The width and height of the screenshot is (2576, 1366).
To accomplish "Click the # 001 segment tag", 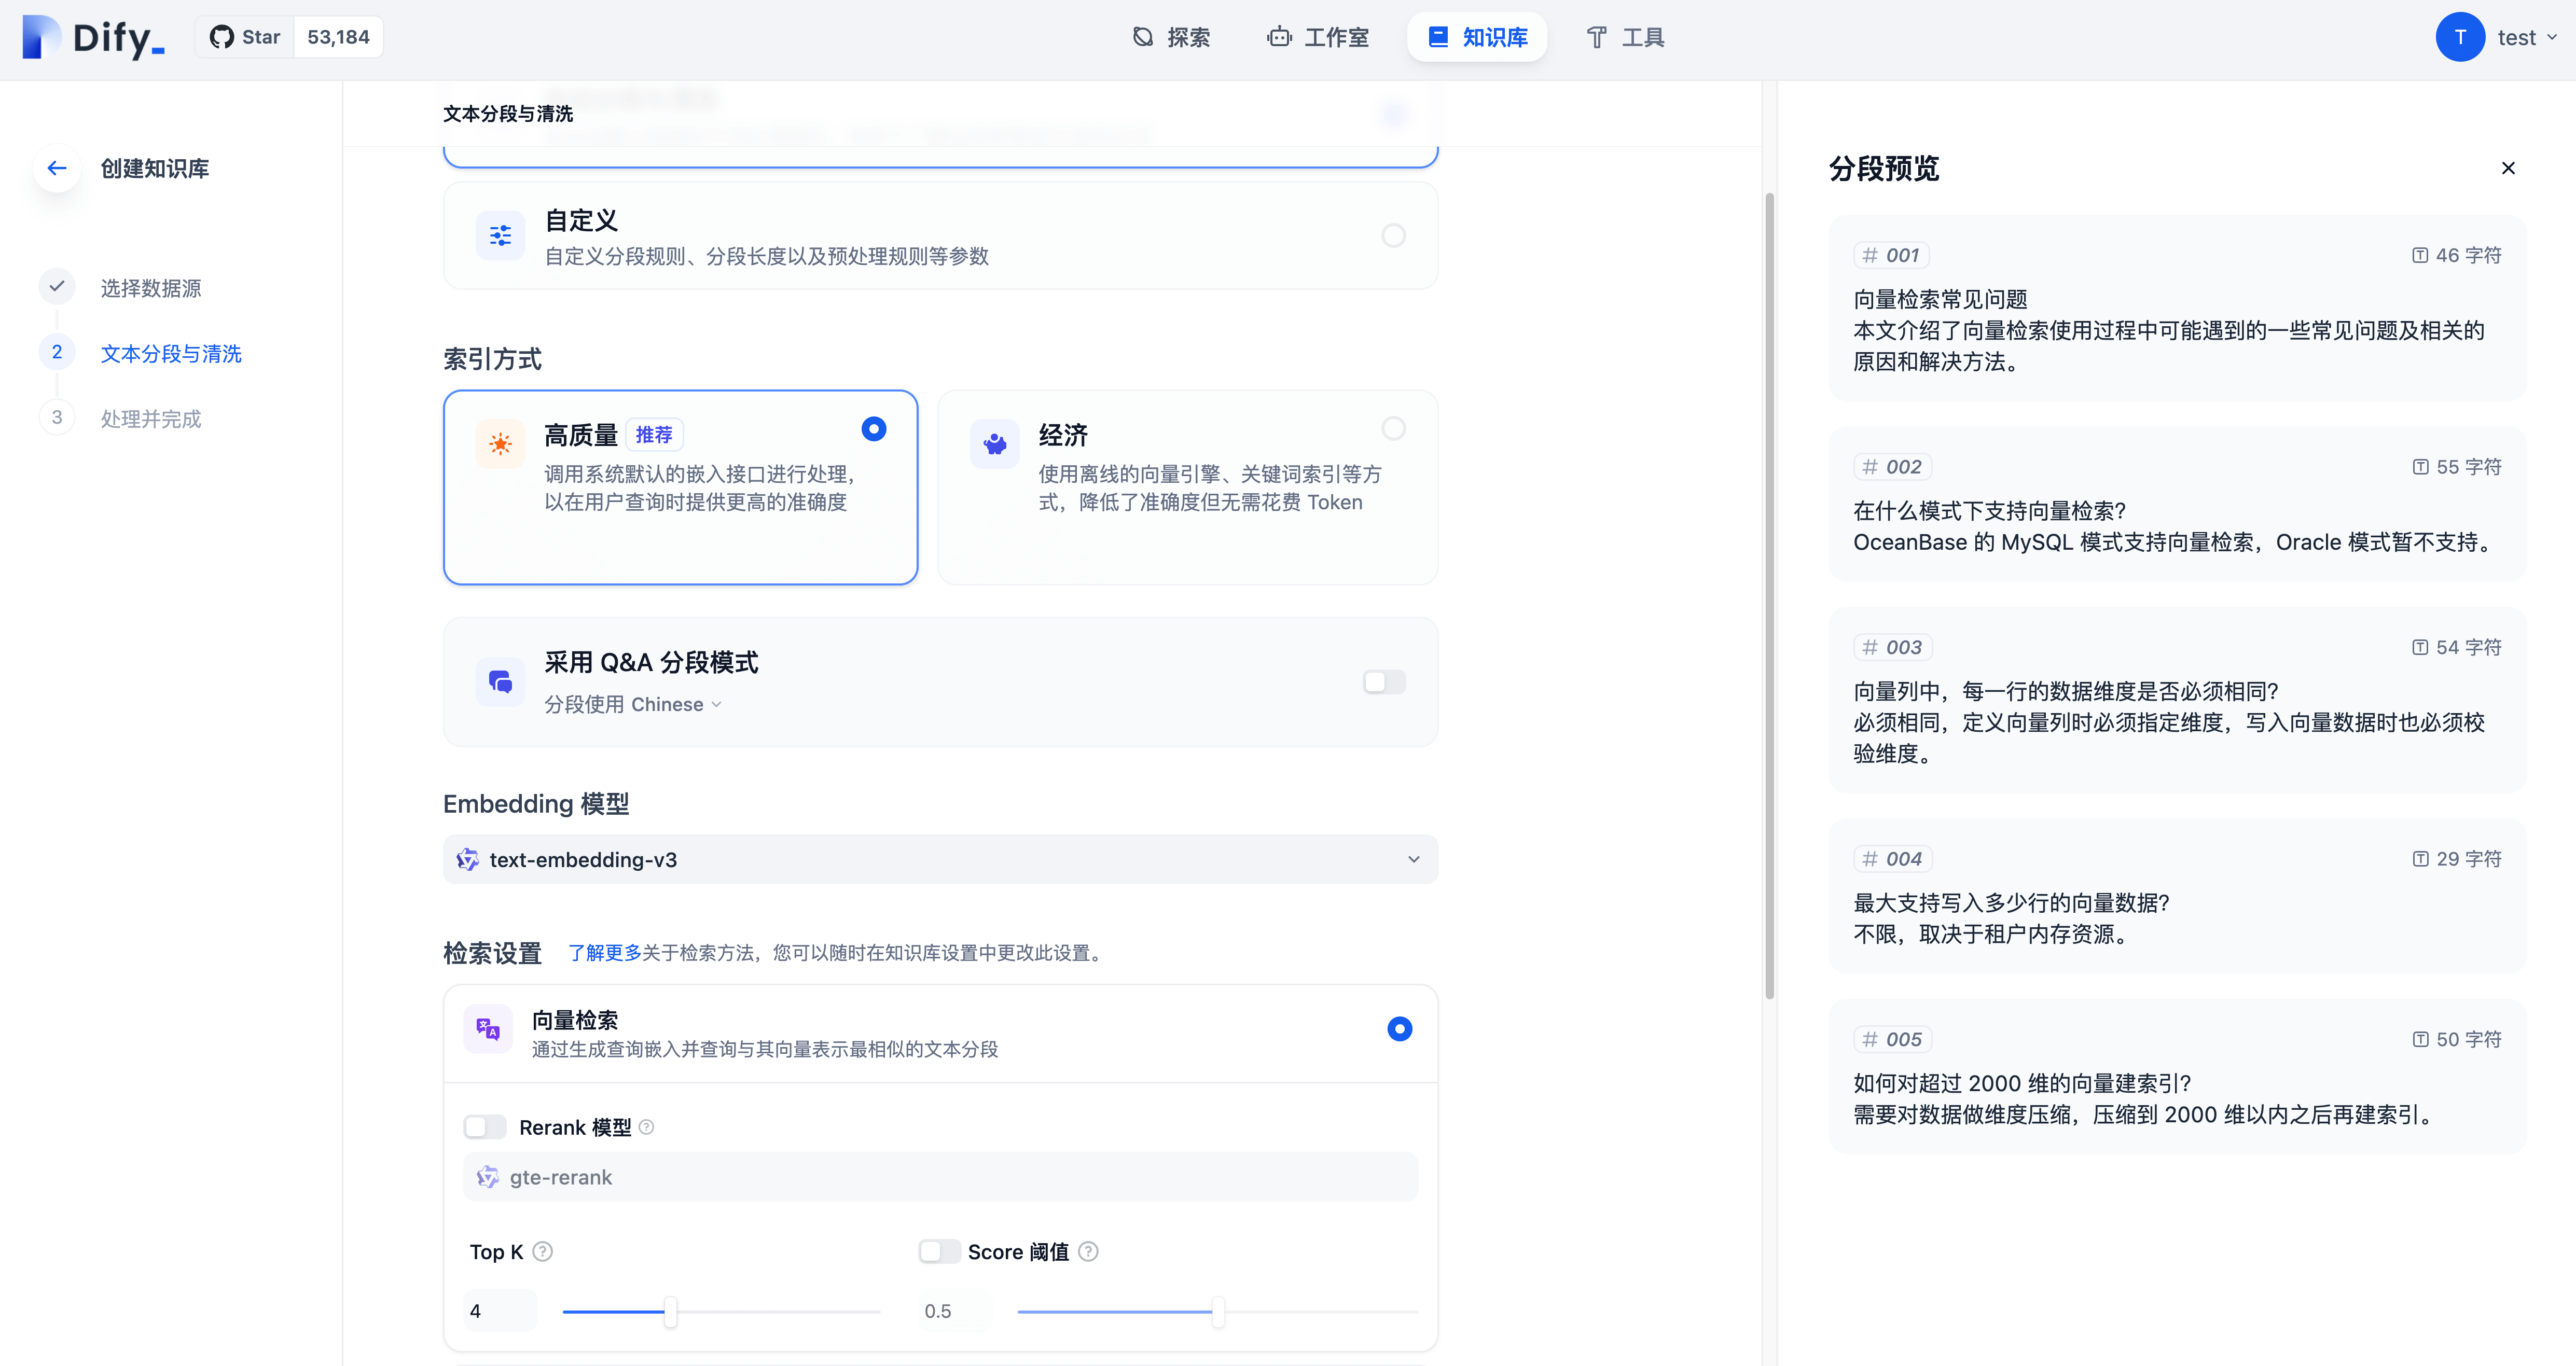I will [x=1891, y=255].
